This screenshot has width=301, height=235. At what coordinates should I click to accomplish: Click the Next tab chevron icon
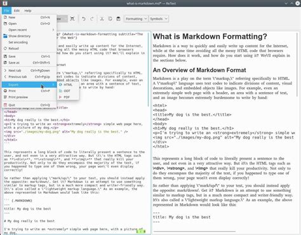click(x=6, y=70)
